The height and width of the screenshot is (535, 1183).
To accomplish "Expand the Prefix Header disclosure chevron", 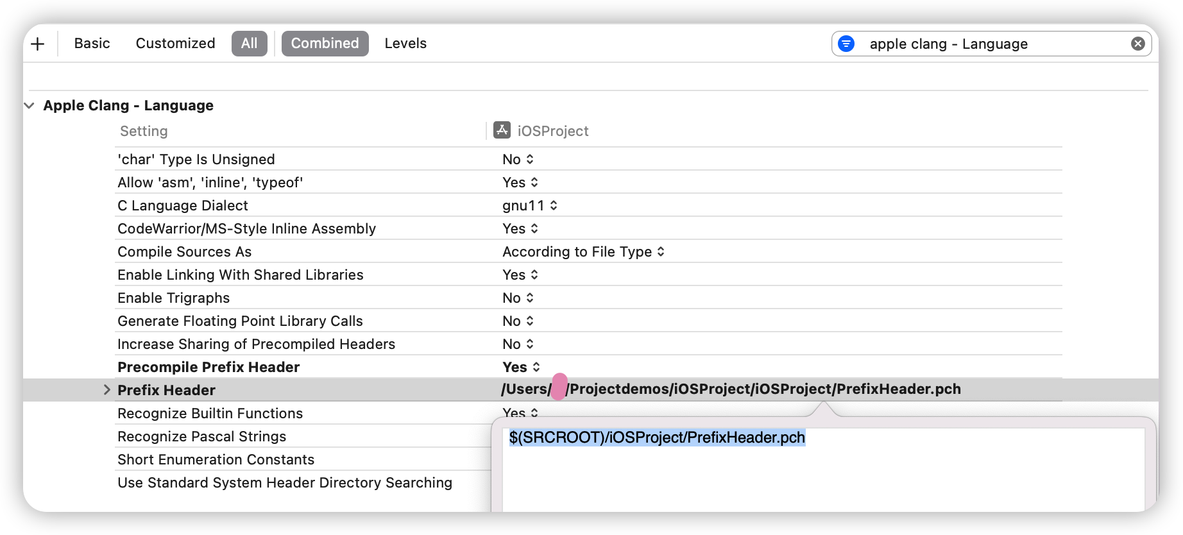I will tap(106, 389).
